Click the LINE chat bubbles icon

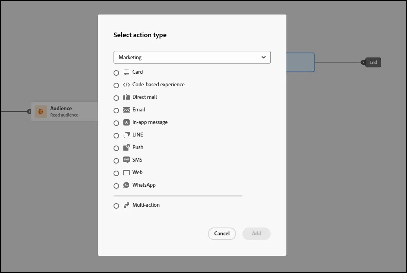(x=126, y=135)
